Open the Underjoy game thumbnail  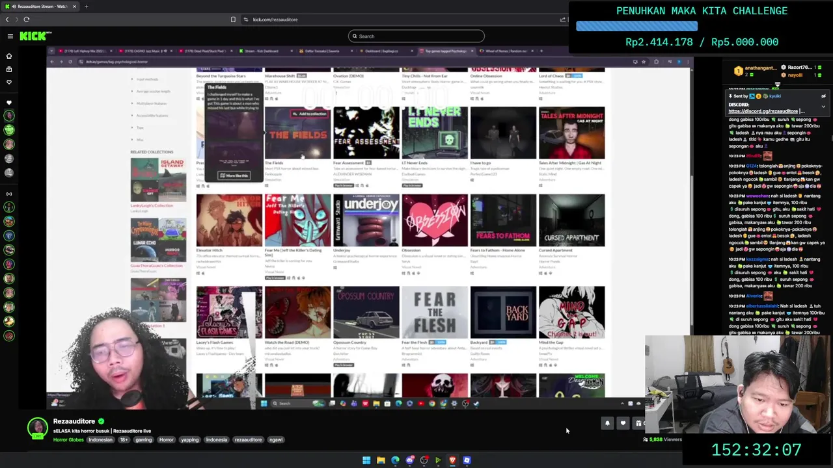pyautogui.click(x=366, y=220)
